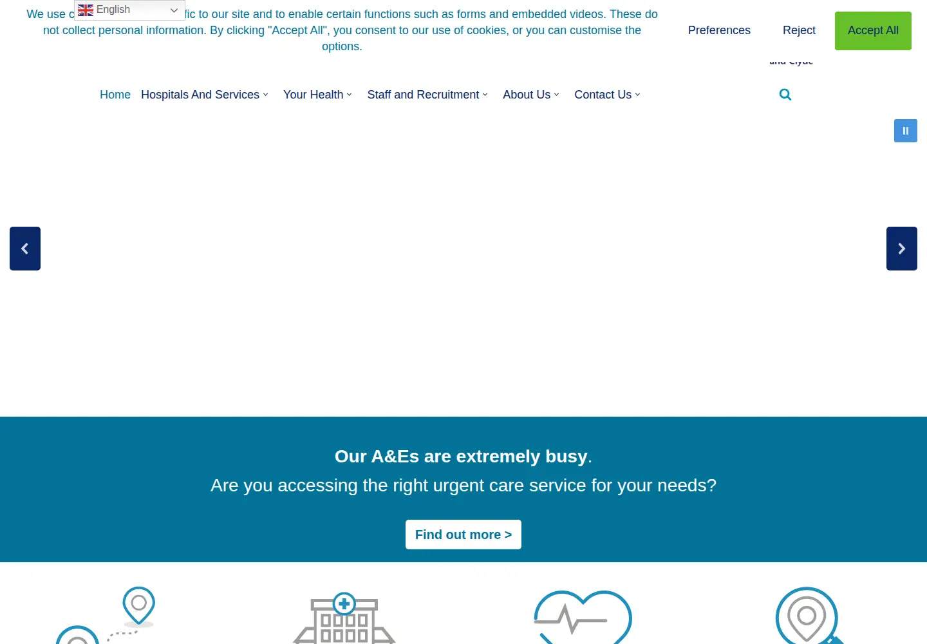This screenshot has height=644, width=927.
Task: Open cookie Preferences
Action: tap(719, 30)
